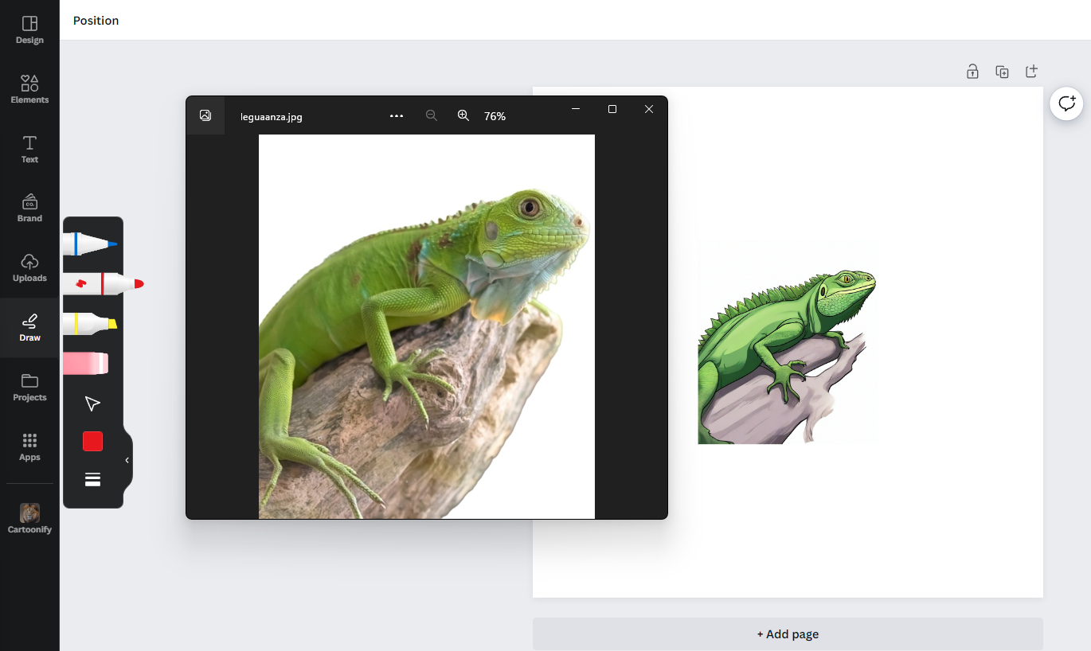Select the red marker drawing tool
Image resolution: width=1091 pixels, height=651 pixels.
pos(103,283)
